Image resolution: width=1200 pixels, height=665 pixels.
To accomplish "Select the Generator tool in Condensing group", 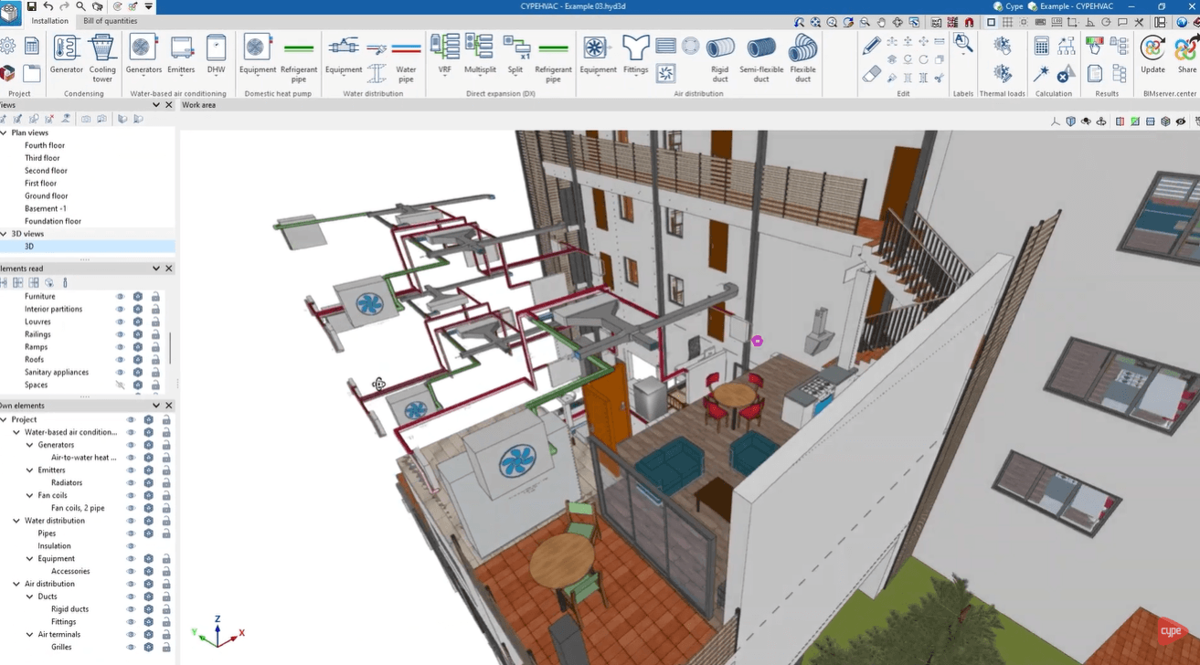I will point(67,54).
